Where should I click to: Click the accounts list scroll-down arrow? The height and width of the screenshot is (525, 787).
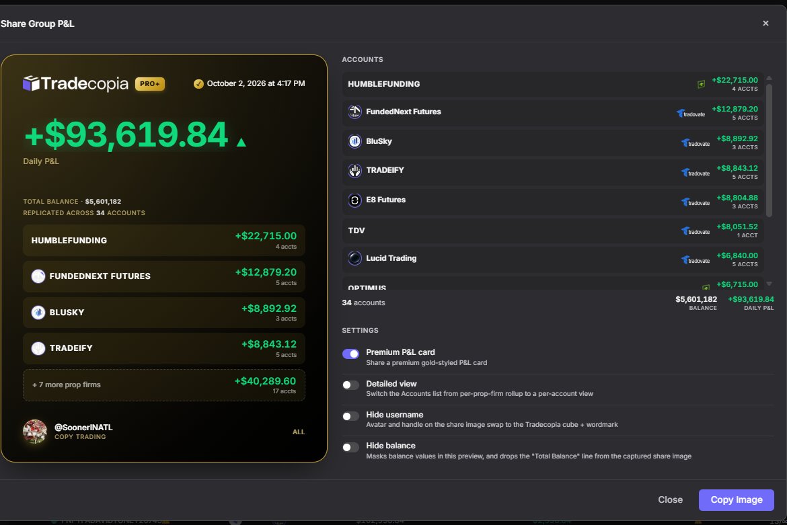point(769,284)
